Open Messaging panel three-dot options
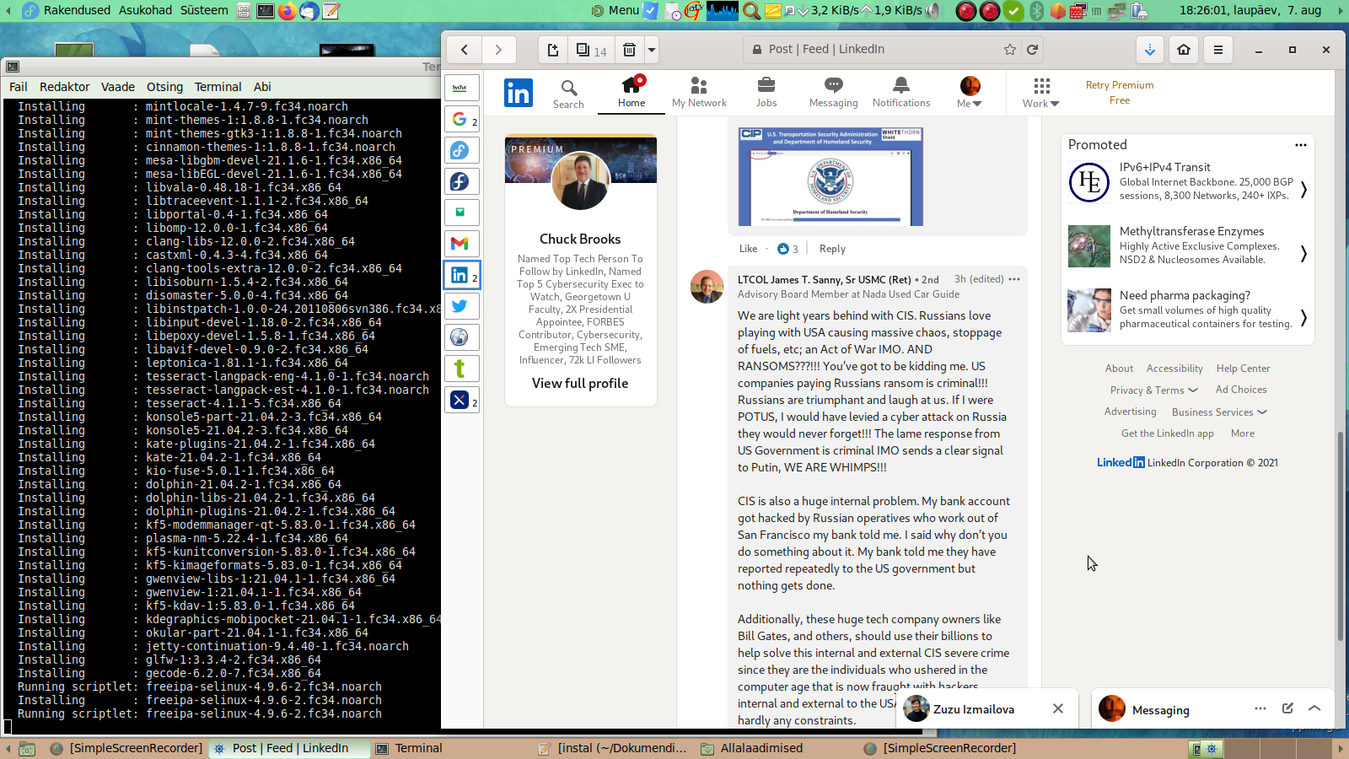The width and height of the screenshot is (1349, 759). click(x=1260, y=708)
